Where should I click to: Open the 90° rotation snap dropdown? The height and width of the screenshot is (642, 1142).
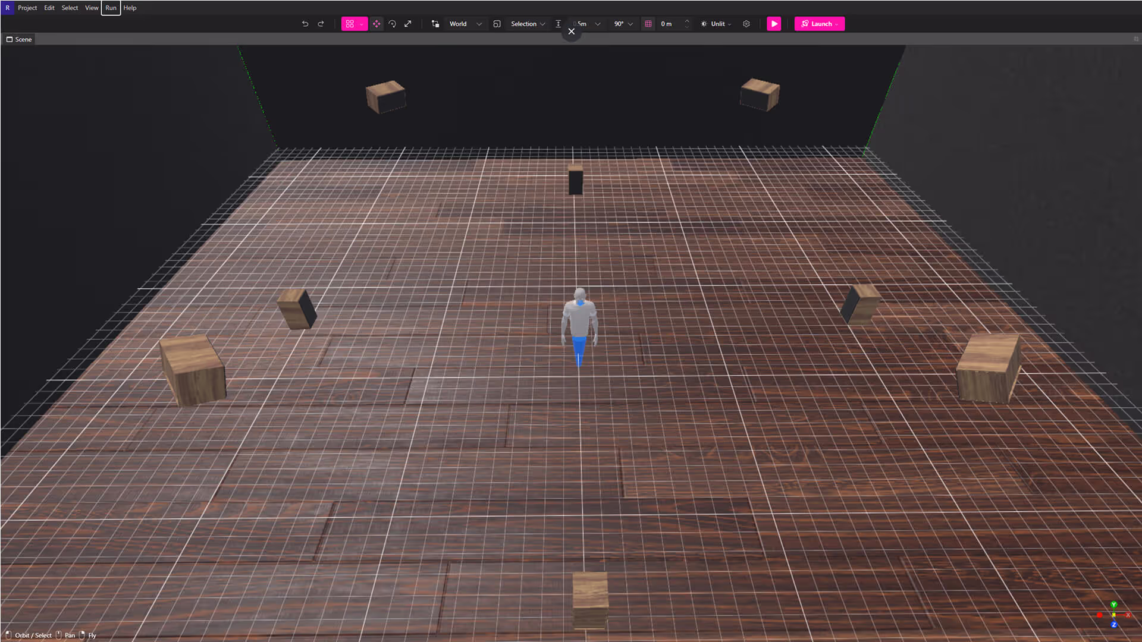click(623, 24)
